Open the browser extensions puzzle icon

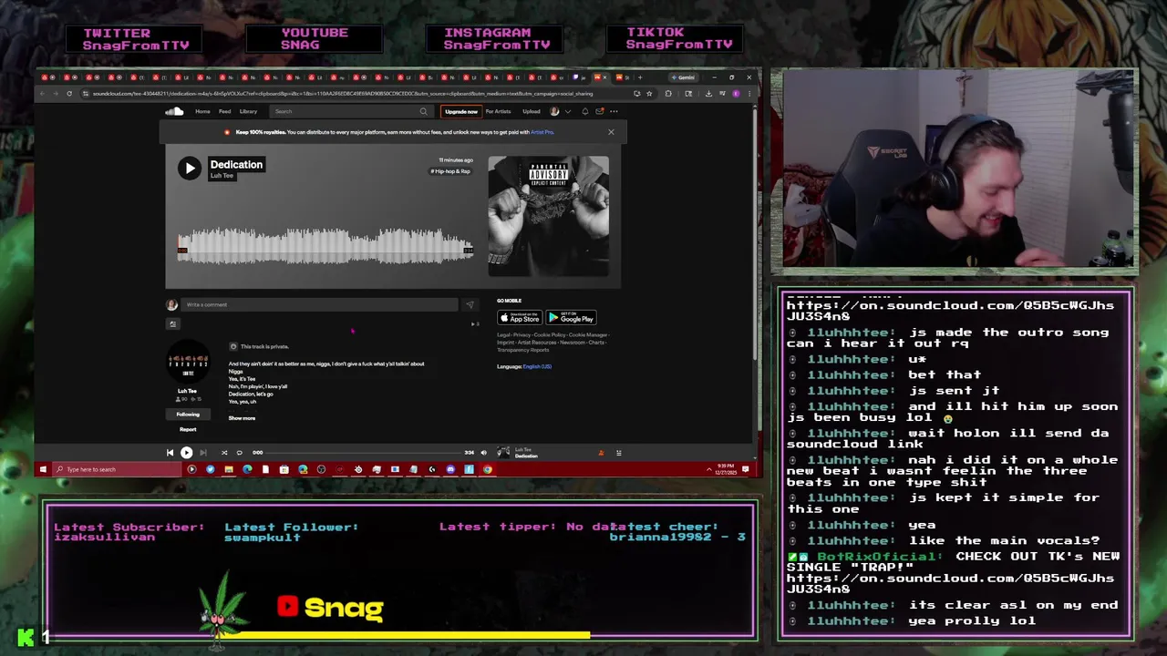pos(668,94)
